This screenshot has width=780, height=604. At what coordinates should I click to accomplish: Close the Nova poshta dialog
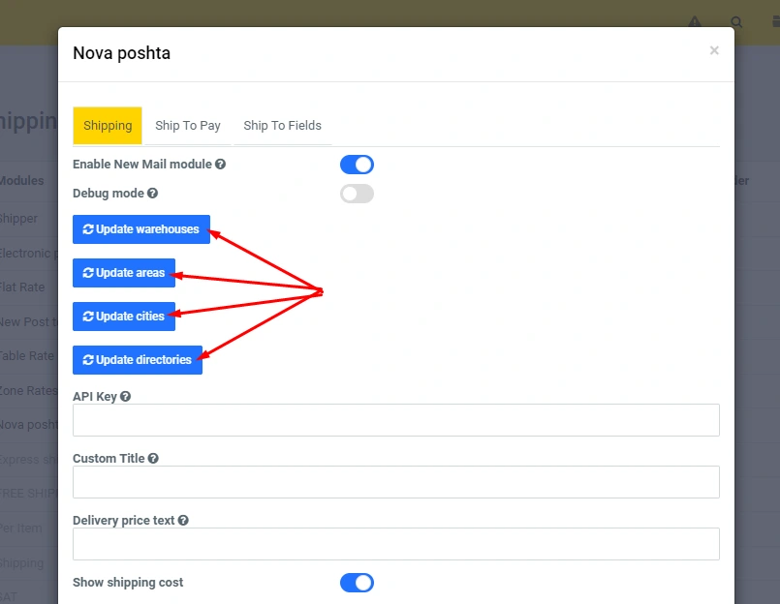click(x=714, y=50)
